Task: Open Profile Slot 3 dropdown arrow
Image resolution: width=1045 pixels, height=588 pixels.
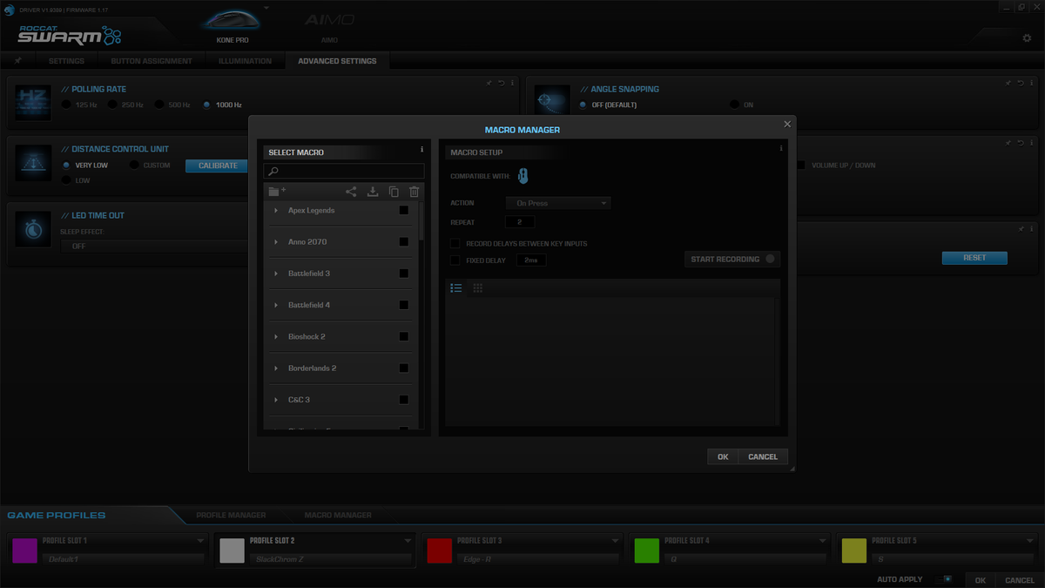Action: click(616, 540)
